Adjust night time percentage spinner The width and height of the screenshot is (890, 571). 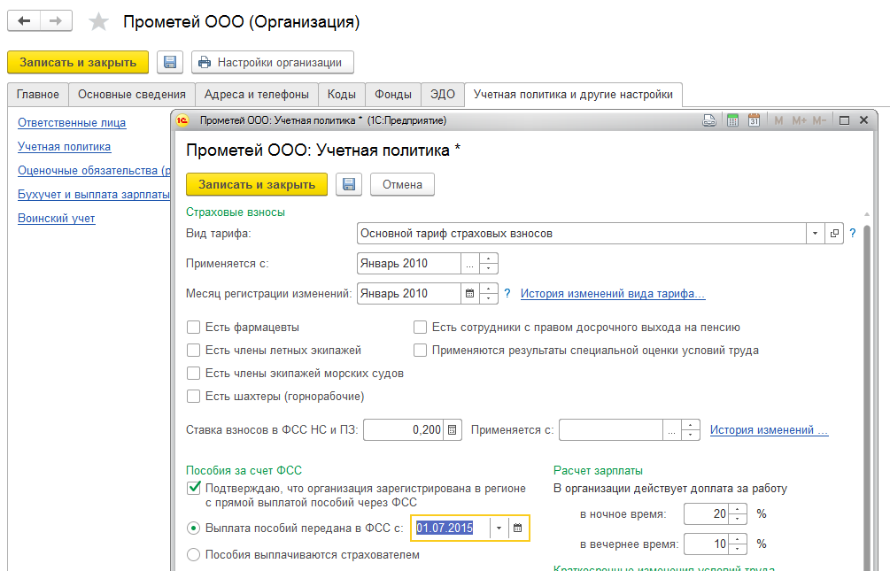tap(738, 513)
